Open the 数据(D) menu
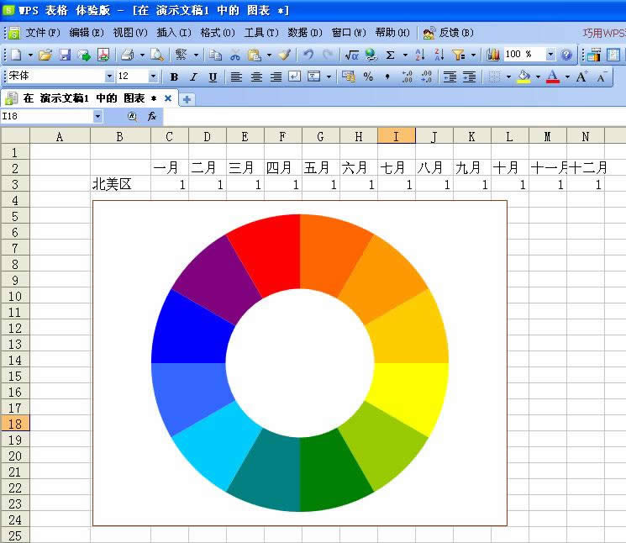626x543 pixels. [304, 33]
